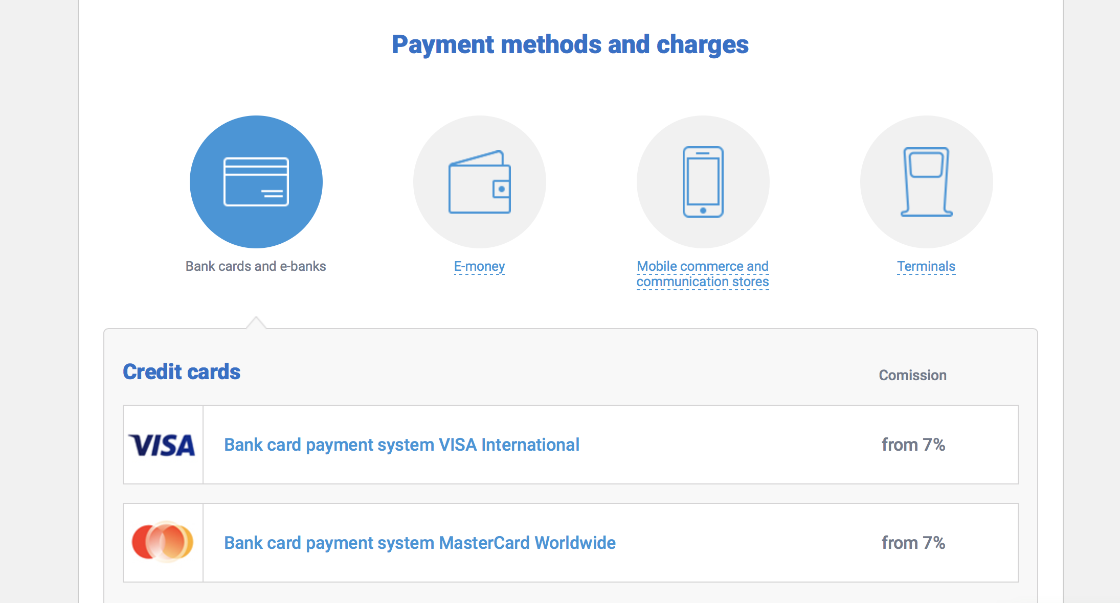Open Bank card payment system MasterCard Worldwide
This screenshot has height=603, width=1120.
coord(419,543)
